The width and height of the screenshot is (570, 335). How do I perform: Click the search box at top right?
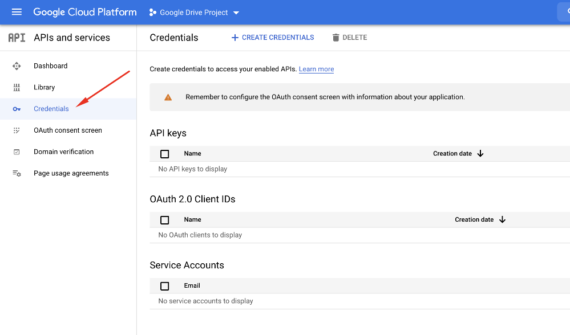[564, 12]
